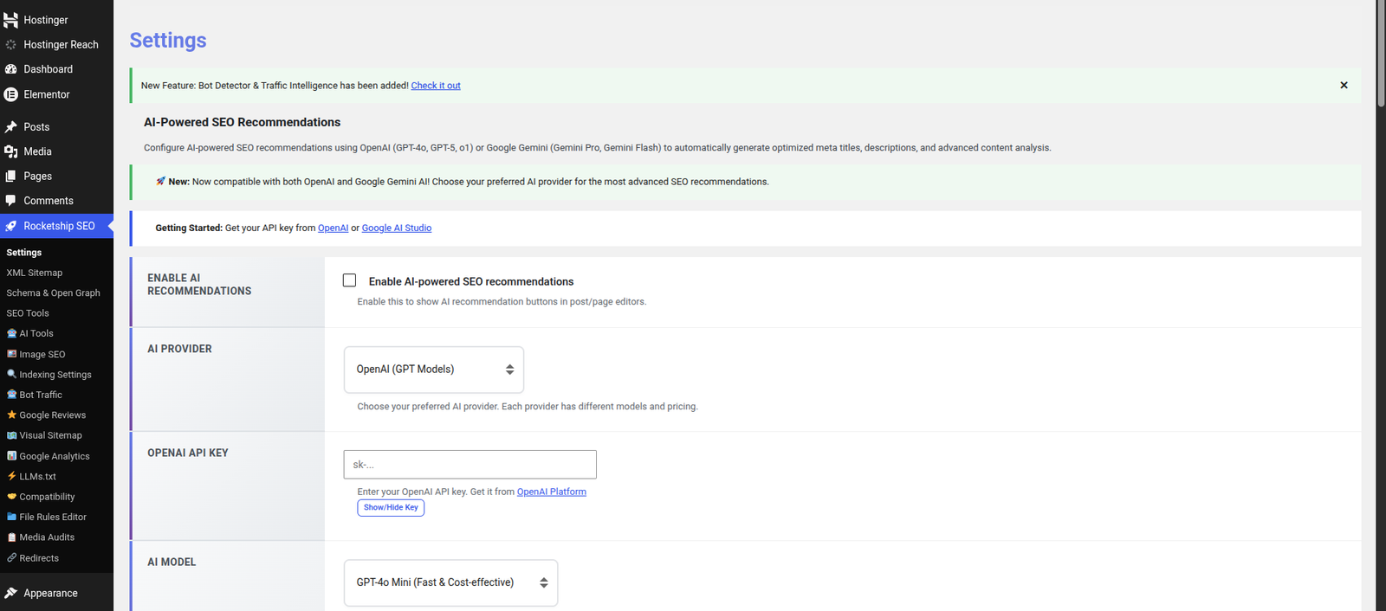Click the Media library icon
The height and width of the screenshot is (611, 1386).
pos(10,151)
